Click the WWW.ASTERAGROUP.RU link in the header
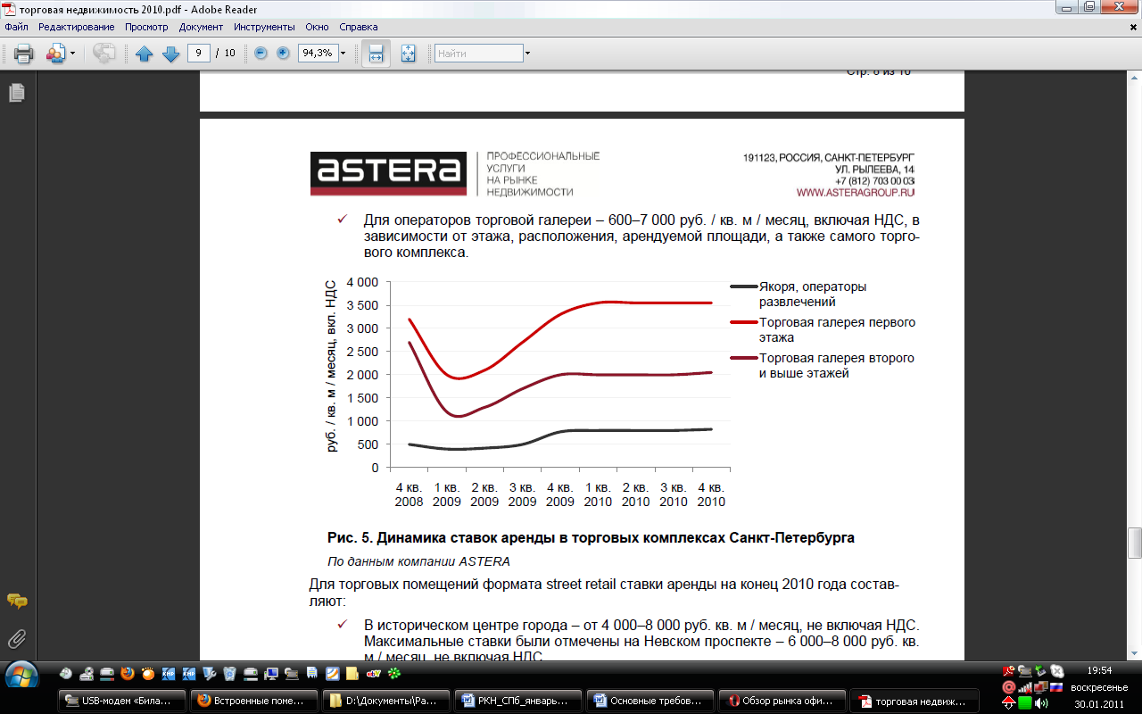Viewport: 1142px width, 714px height. coord(855,192)
